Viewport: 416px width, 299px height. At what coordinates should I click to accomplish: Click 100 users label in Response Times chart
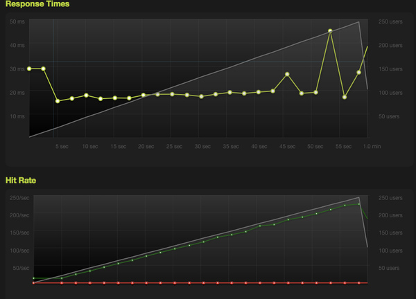(390, 93)
